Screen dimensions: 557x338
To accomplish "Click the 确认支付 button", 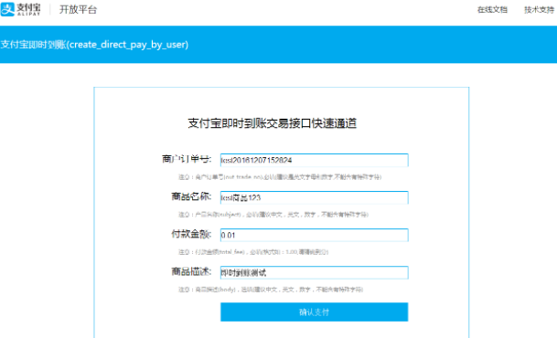I will (x=314, y=312).
